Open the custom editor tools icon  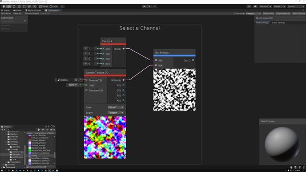(x=34, y=6)
